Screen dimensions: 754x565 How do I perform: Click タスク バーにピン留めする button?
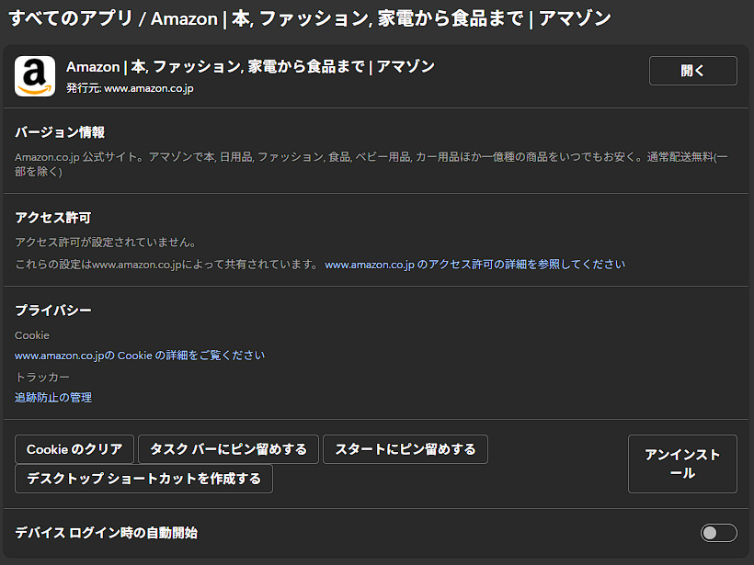228,449
